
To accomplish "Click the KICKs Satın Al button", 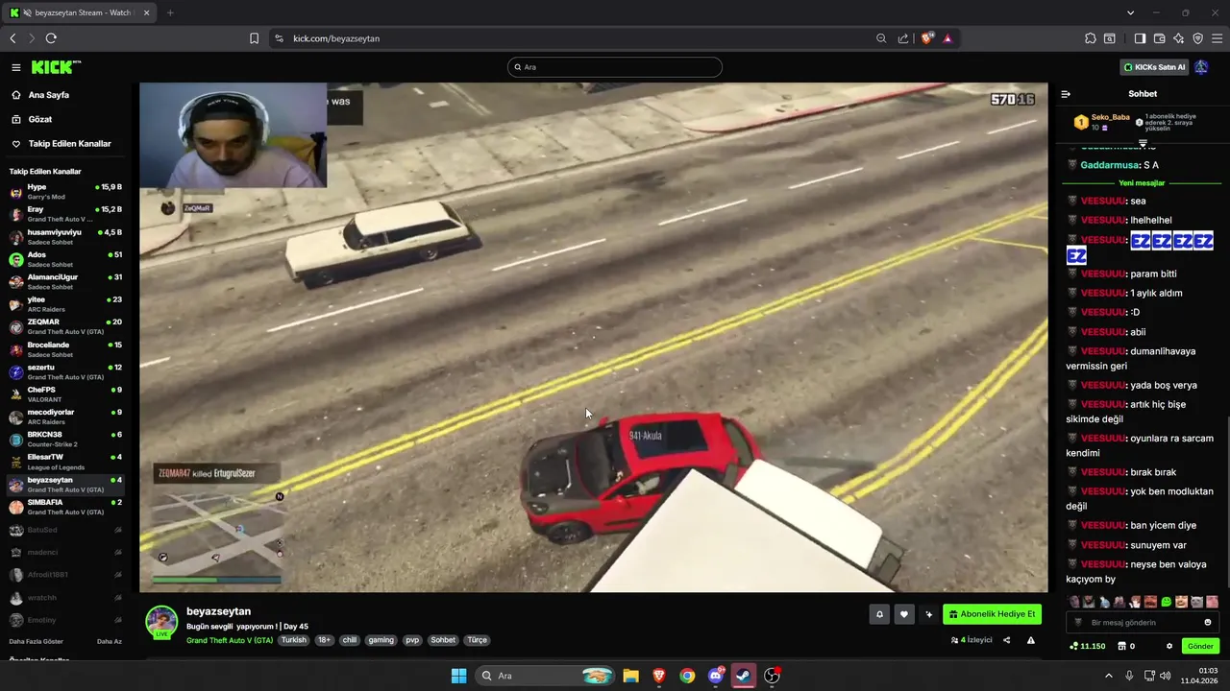I will 1154,67.
